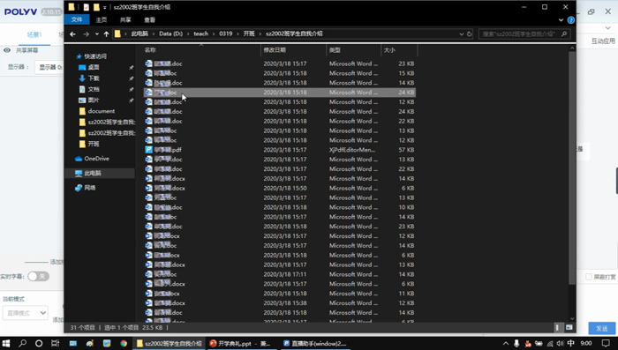
Task: Expand the ribbon with chevron arrow
Action: (x=561, y=19)
